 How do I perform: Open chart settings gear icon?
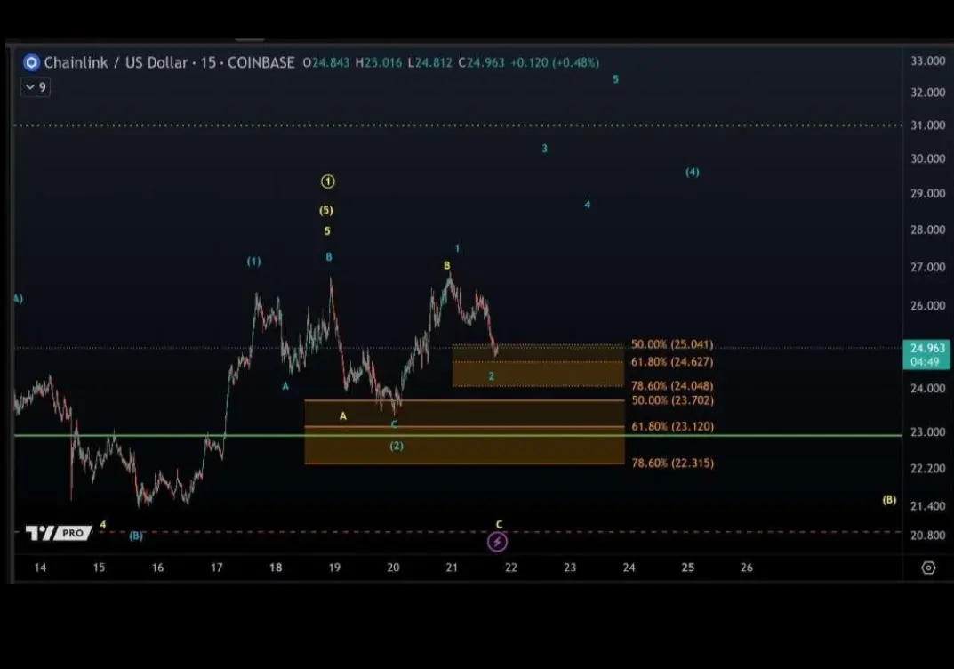tap(928, 568)
